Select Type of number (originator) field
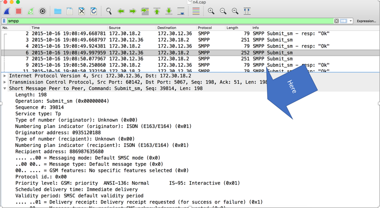 (x=76, y=120)
